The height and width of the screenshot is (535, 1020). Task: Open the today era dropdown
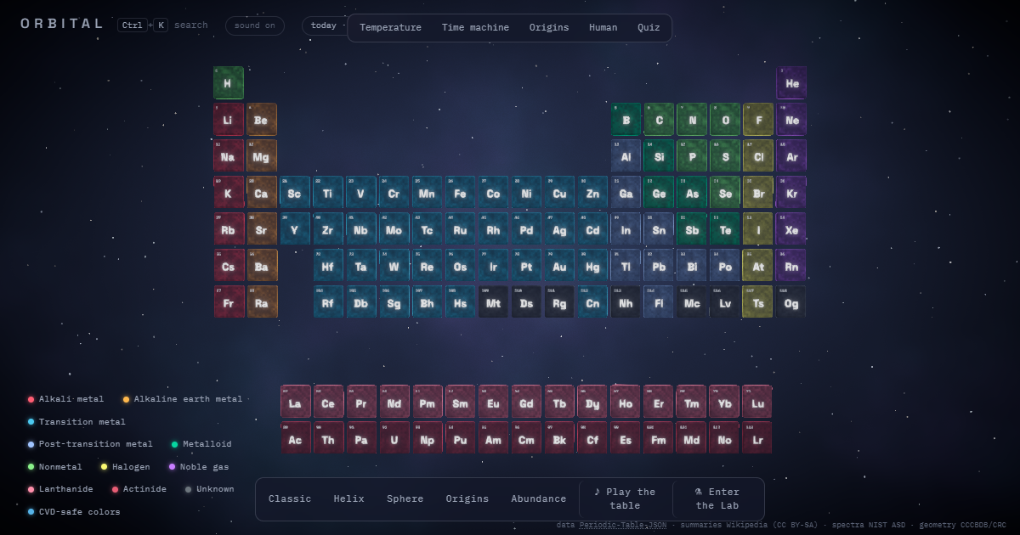(324, 25)
